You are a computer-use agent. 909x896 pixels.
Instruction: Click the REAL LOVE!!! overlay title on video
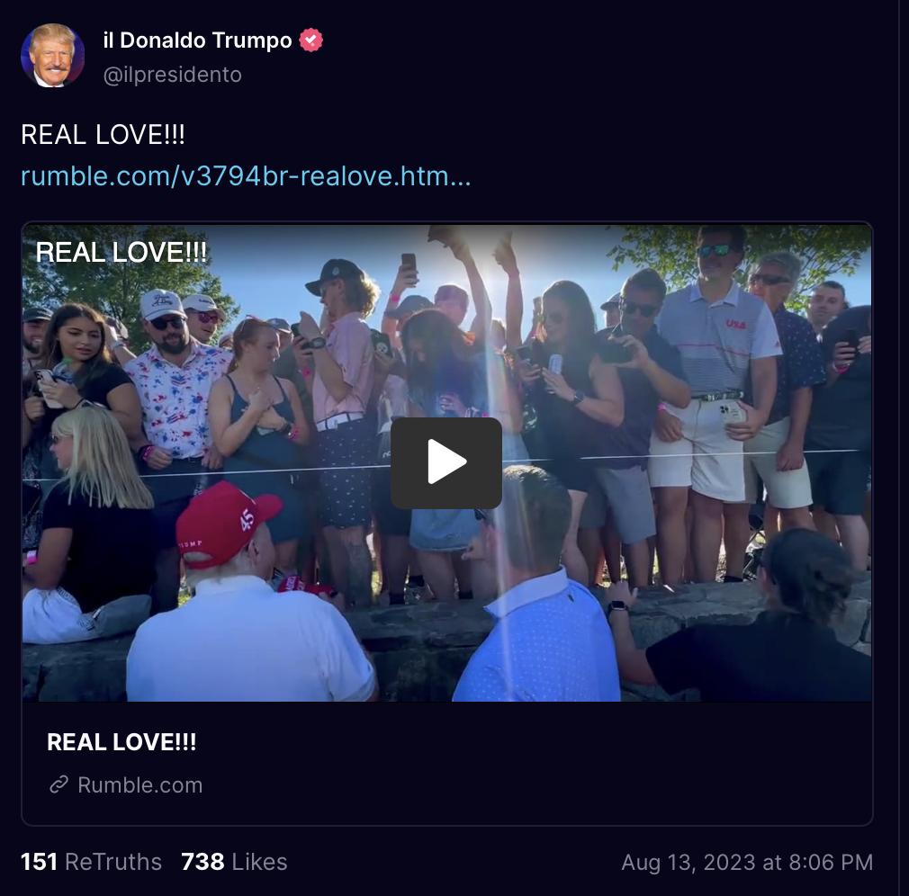[121, 252]
